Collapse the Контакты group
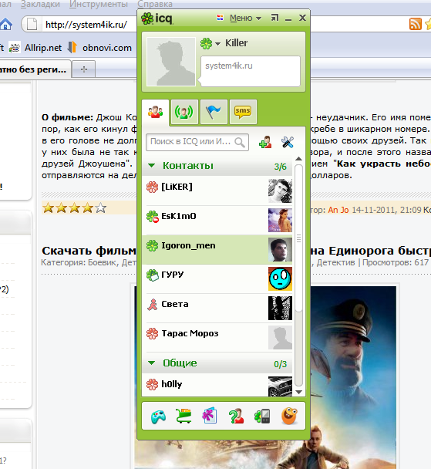The width and height of the screenshot is (431, 469). tap(152, 165)
